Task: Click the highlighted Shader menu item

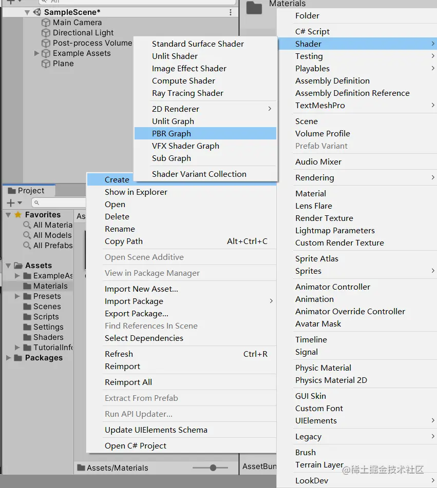Action: point(357,44)
